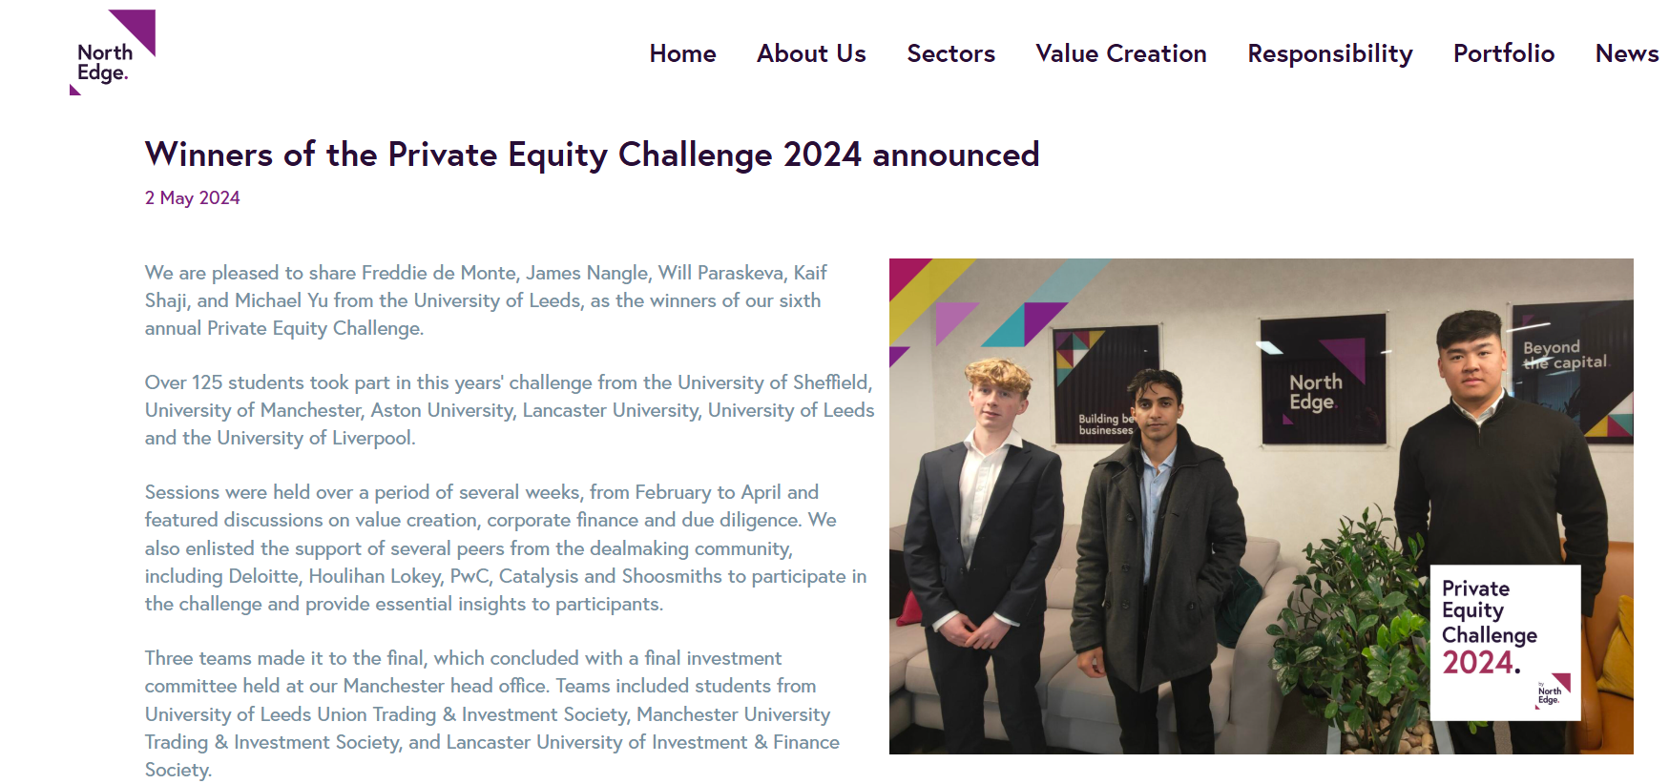Open the Value Creation page
This screenshot has width=1669, height=784.
pyautogui.click(x=1120, y=53)
